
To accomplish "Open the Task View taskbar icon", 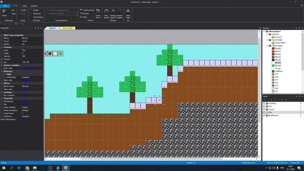I will click(19, 168).
